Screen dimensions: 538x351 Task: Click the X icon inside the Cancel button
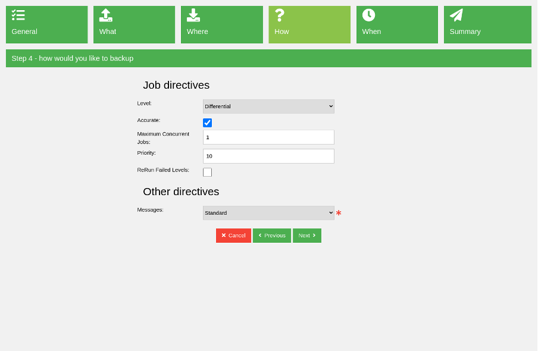click(224, 235)
